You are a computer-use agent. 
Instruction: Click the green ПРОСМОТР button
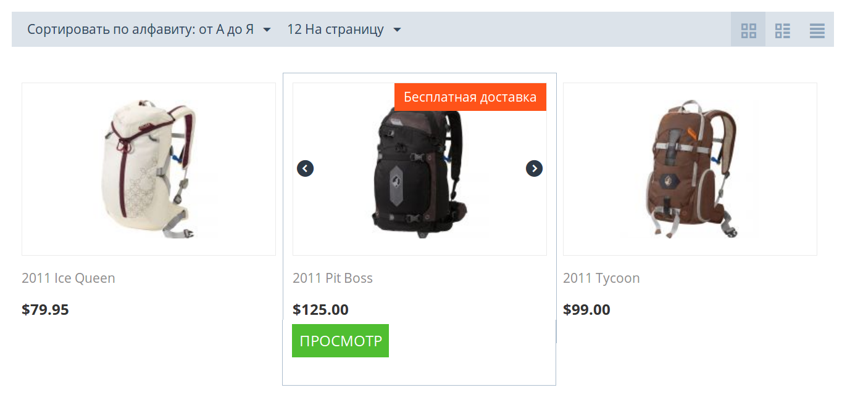pyautogui.click(x=340, y=341)
